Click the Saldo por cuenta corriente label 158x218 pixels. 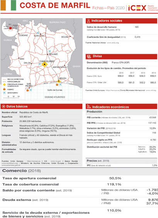pos(37,191)
